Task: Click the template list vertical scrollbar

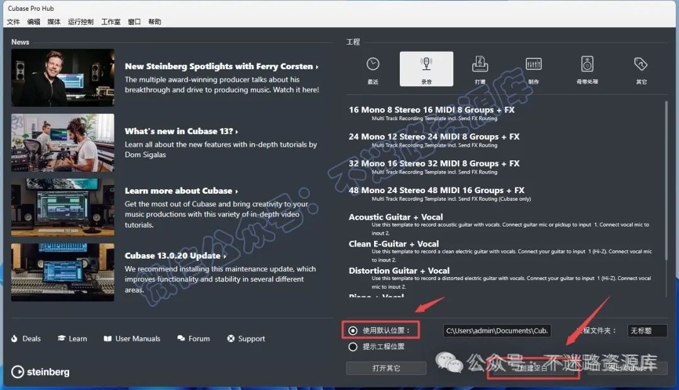Action: click(x=666, y=180)
